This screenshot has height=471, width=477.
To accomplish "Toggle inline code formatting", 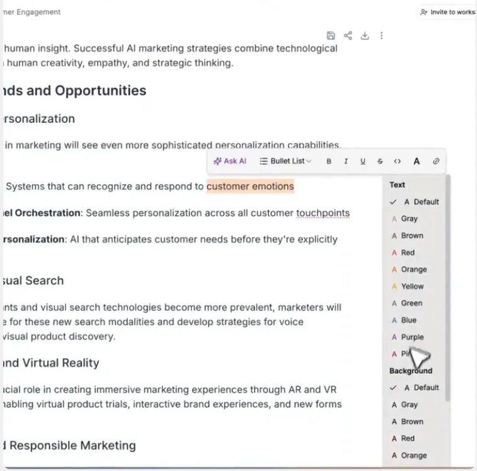I will pos(398,161).
